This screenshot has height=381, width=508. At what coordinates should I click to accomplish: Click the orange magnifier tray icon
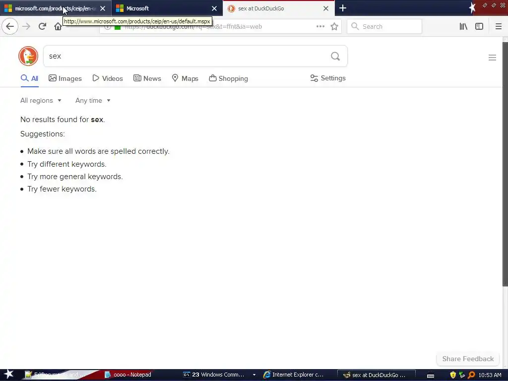[471, 375]
